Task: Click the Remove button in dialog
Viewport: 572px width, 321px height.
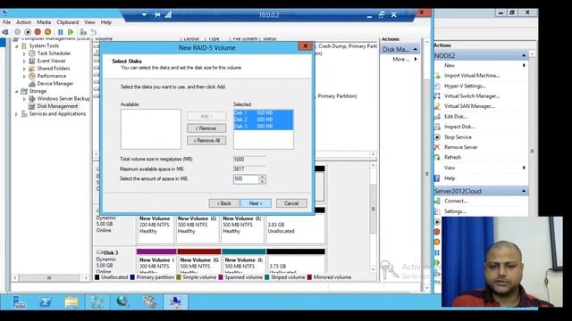Action: click(x=206, y=128)
